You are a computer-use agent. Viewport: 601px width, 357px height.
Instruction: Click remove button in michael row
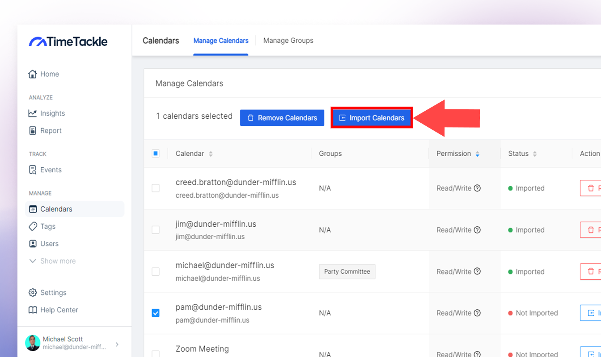click(x=590, y=271)
